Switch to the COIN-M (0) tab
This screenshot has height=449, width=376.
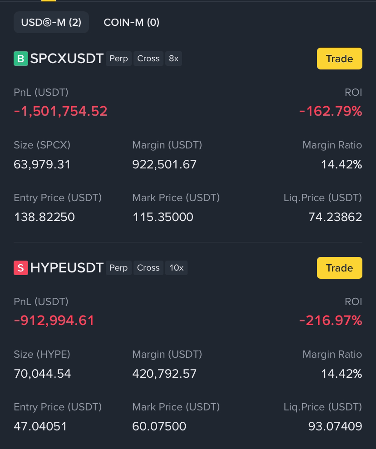point(131,22)
